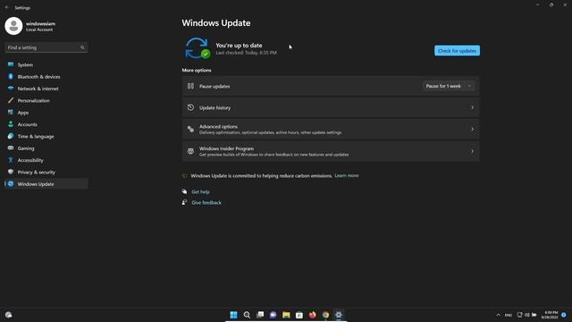
Task: Click ENG language indicator
Action: pyautogui.click(x=509, y=315)
